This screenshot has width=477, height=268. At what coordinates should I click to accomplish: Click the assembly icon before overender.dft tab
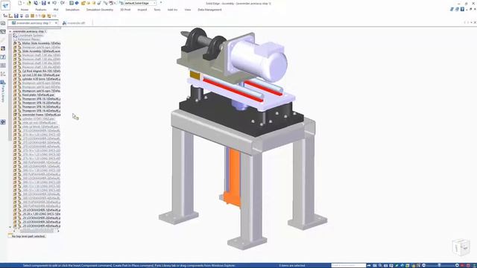[x=65, y=23]
